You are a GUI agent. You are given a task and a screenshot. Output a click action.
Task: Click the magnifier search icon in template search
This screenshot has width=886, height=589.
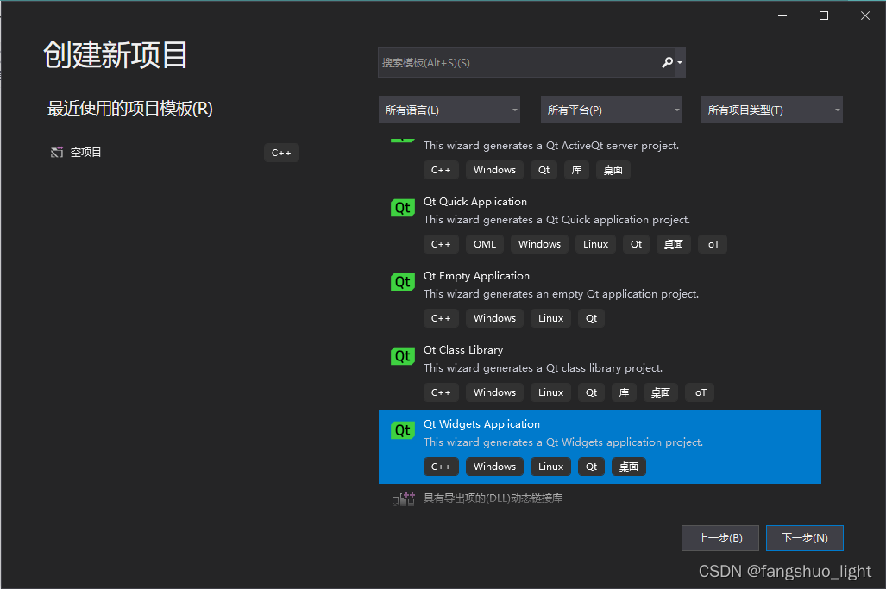pos(668,62)
